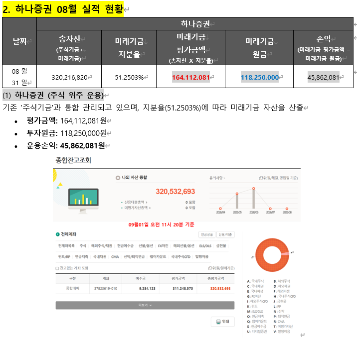
Task: Select the 펀드/RP tab
Action: (x=64, y=257)
